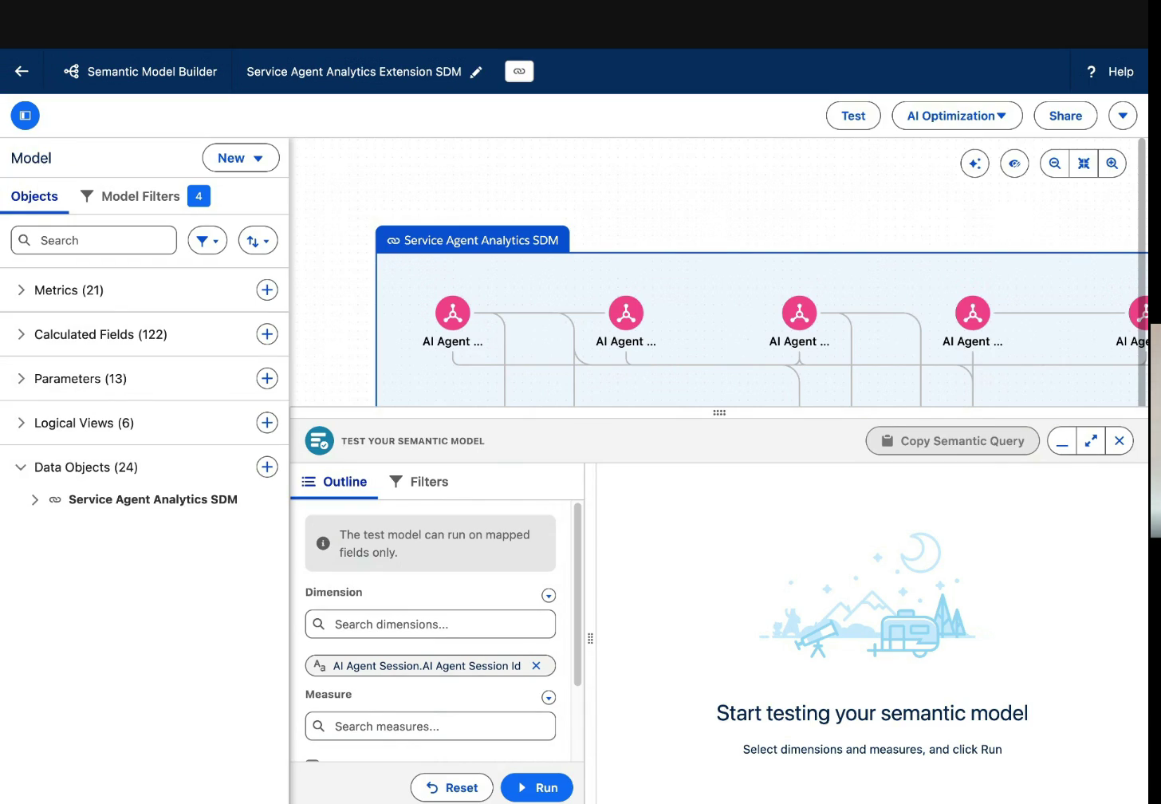Select the fourth AI Agent node on canvas

click(973, 313)
